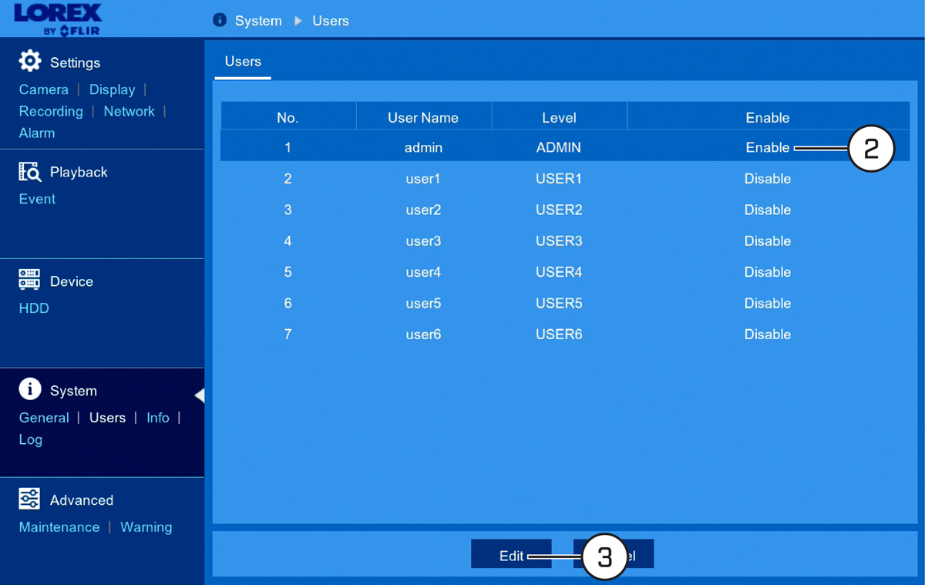Viewport: 925px width, 585px height.
Task: Open the system Log
Action: pyautogui.click(x=31, y=439)
